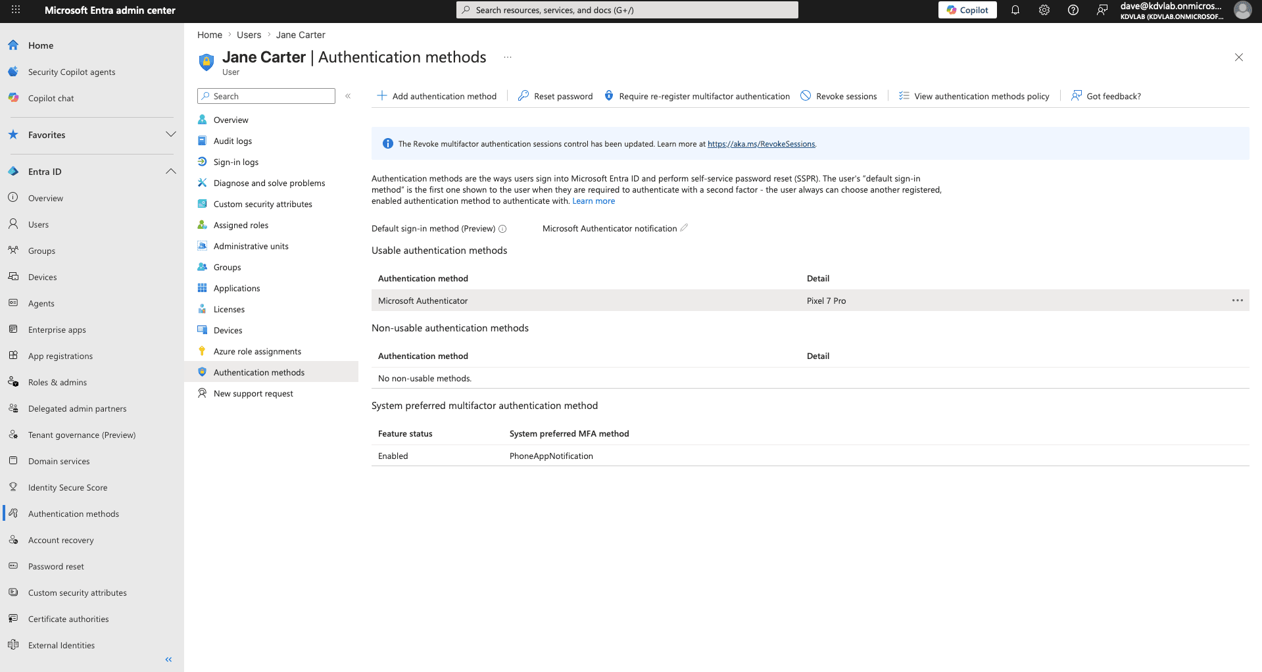Open Audit logs for Jane Carter
The width and height of the screenshot is (1262, 672).
pos(233,141)
